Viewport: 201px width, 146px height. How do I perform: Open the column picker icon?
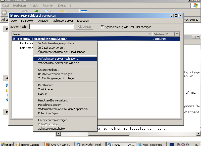(x=177, y=34)
